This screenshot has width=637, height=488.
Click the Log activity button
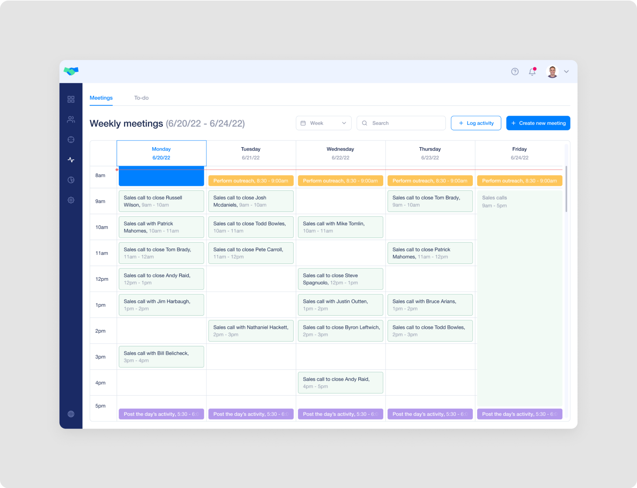point(476,123)
